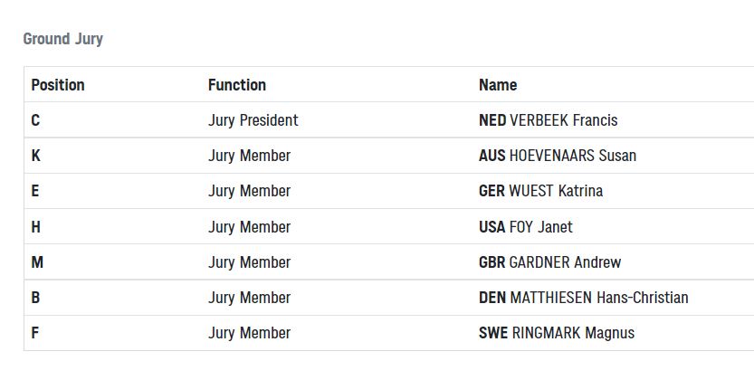Click position H cell

click(x=36, y=227)
